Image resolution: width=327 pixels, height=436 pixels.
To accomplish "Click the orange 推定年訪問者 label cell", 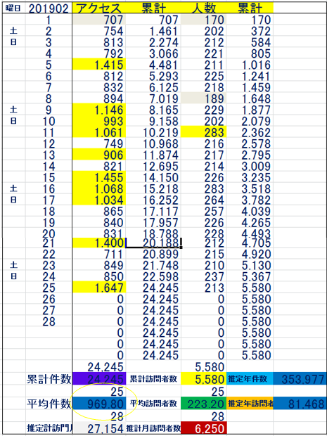I will 250,403.
